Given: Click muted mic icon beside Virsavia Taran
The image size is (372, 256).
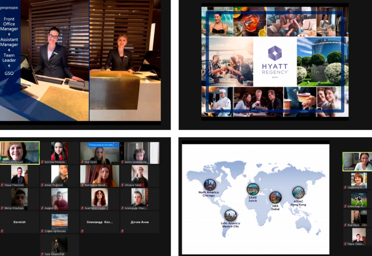Looking at the screenshot, I should 122,185.
